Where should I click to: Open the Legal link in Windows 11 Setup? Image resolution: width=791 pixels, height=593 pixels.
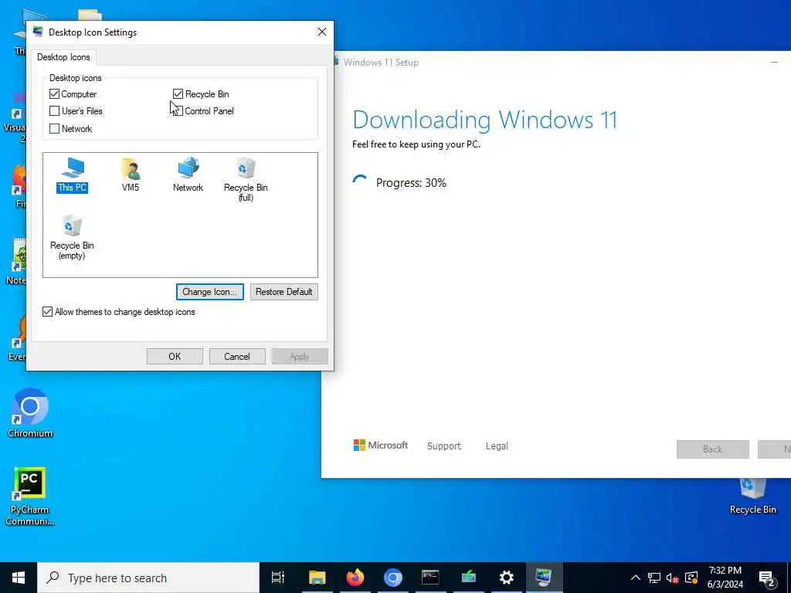497,446
